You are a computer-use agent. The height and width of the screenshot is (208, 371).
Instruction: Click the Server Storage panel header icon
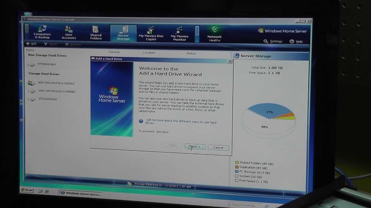coord(237,56)
